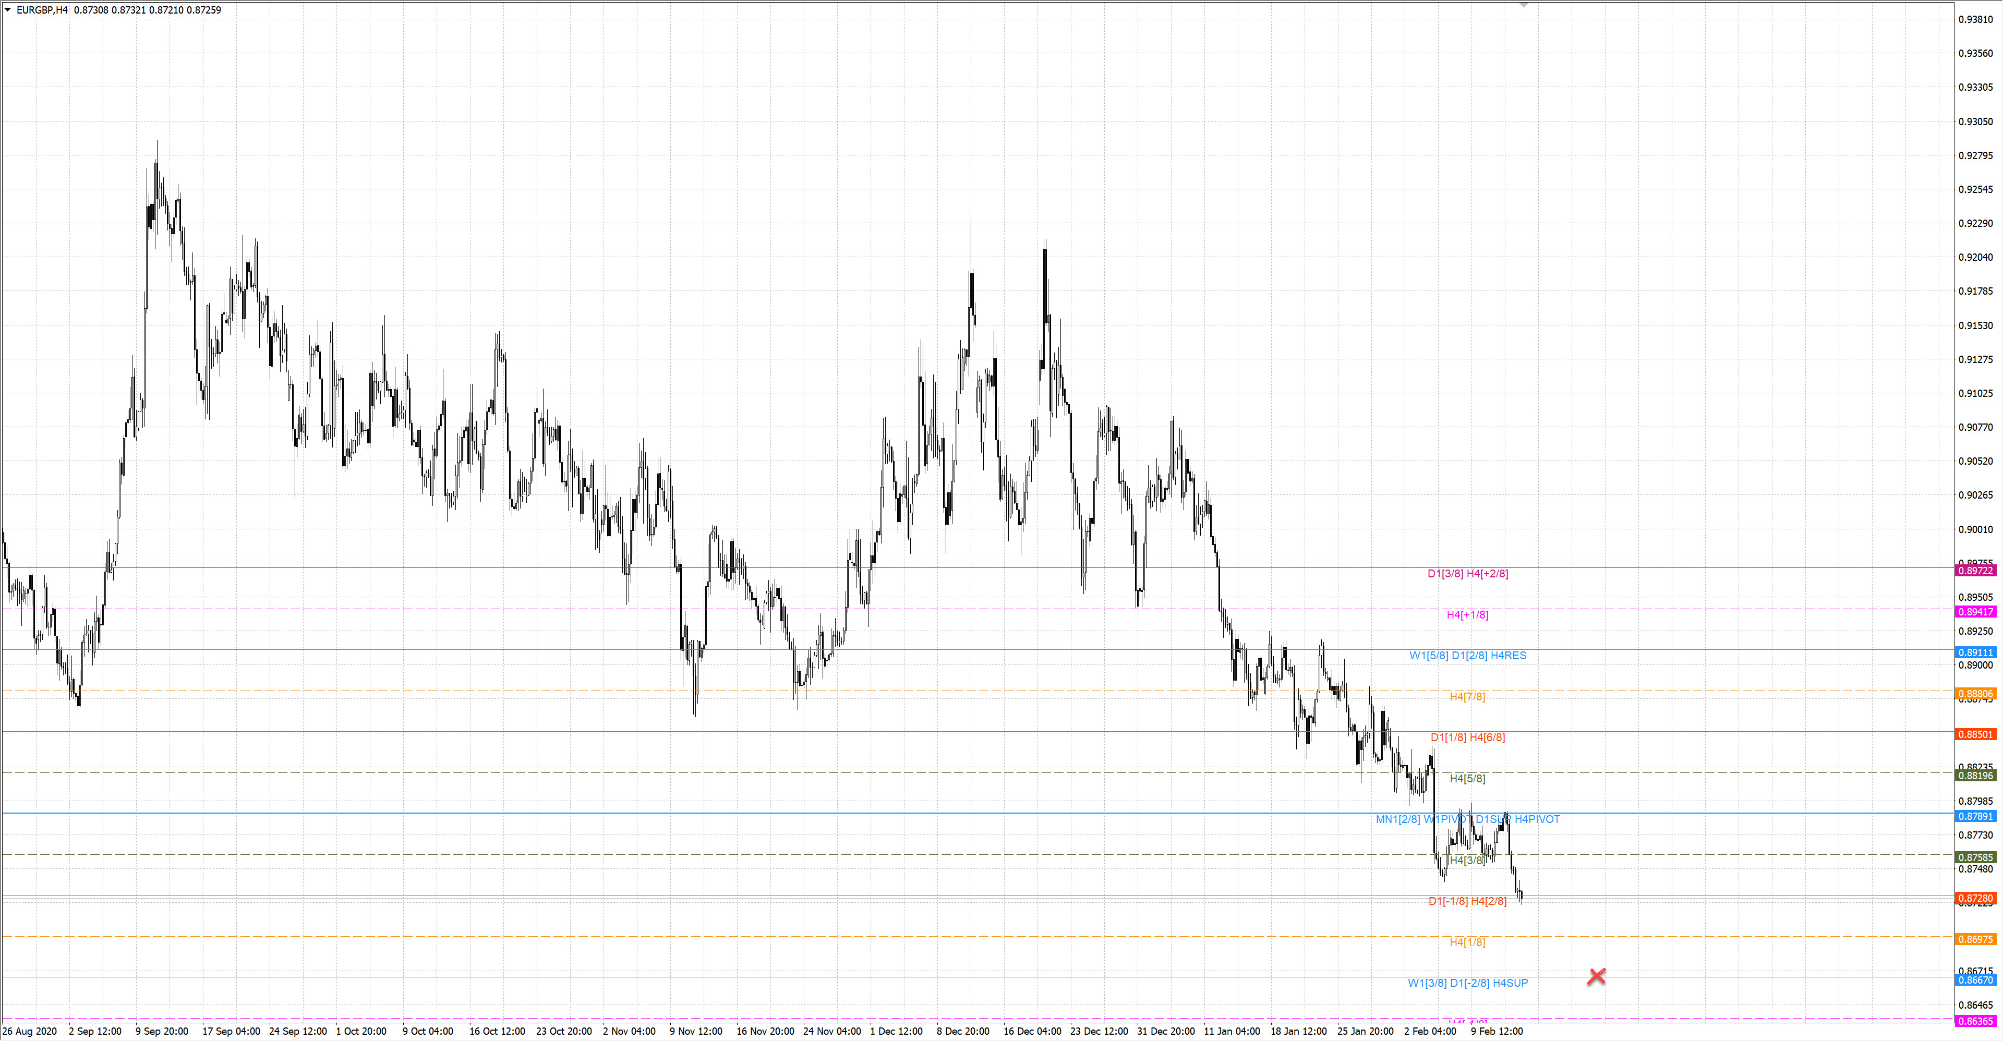Click the W1[3/8] D1[-2/8] H4SUP label
The height and width of the screenshot is (1041, 2003).
click(1467, 983)
